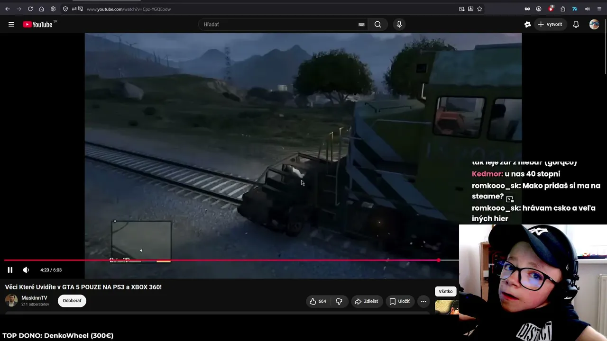Open the three-dot more actions menu

coord(423,301)
